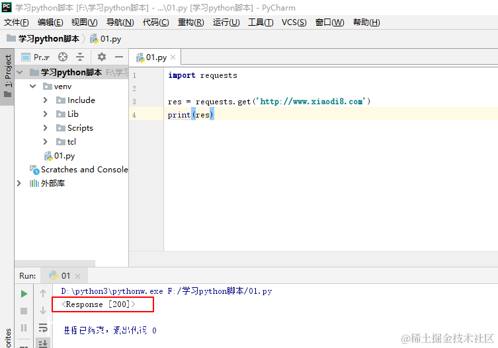
Task: Click the URL string 'http://www.xiaodi8.com'
Action: point(313,102)
